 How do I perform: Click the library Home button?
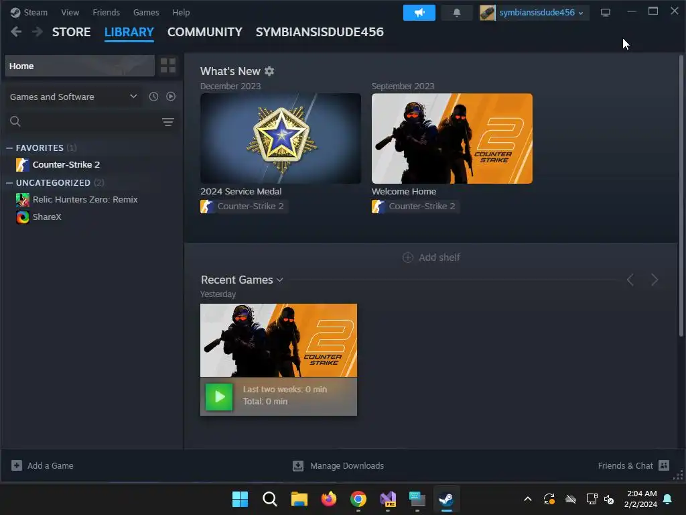click(x=80, y=66)
